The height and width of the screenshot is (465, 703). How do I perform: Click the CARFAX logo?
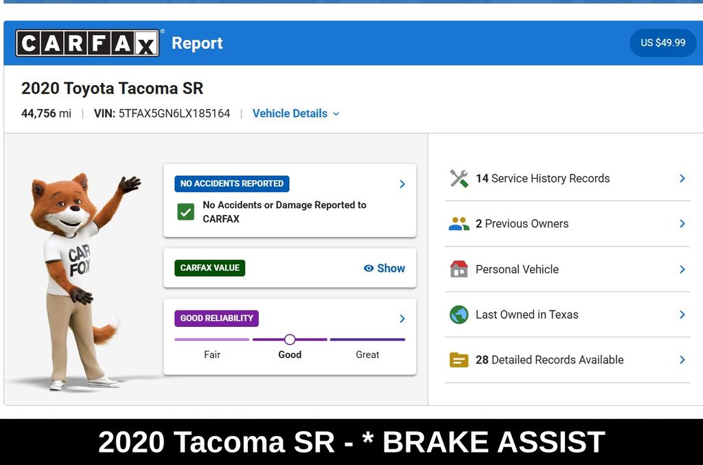(87, 43)
